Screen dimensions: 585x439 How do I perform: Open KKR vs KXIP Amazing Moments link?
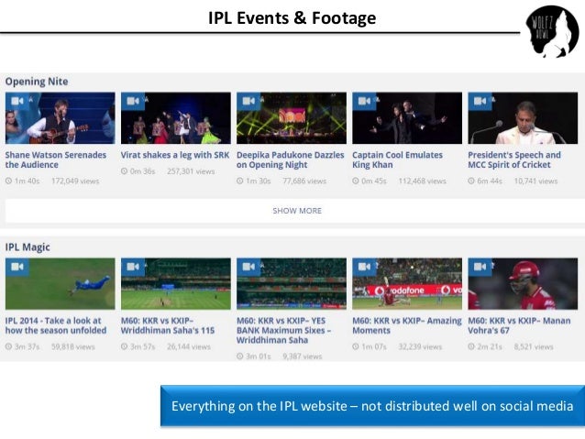click(x=407, y=325)
